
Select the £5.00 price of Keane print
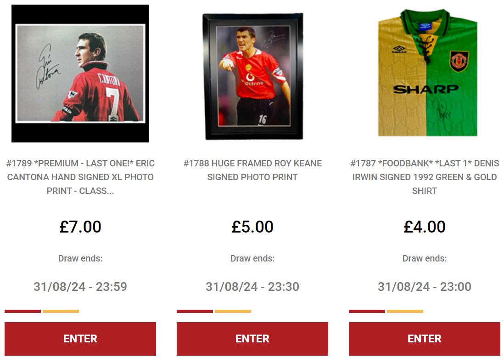252,227
